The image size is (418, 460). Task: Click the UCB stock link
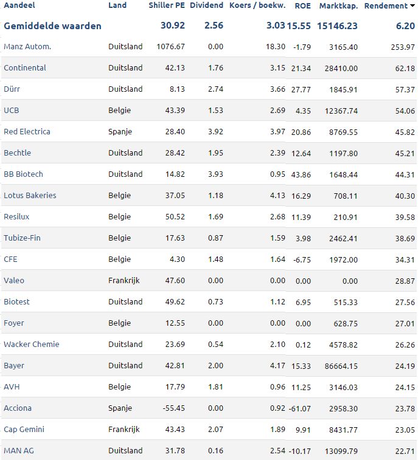pos(12,111)
